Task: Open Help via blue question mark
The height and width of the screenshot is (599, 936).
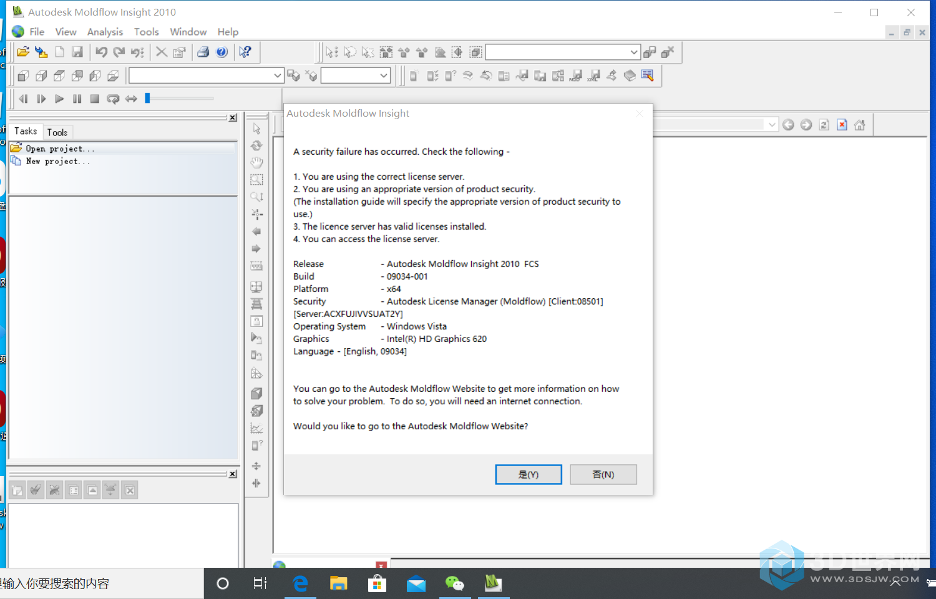Action: point(222,52)
